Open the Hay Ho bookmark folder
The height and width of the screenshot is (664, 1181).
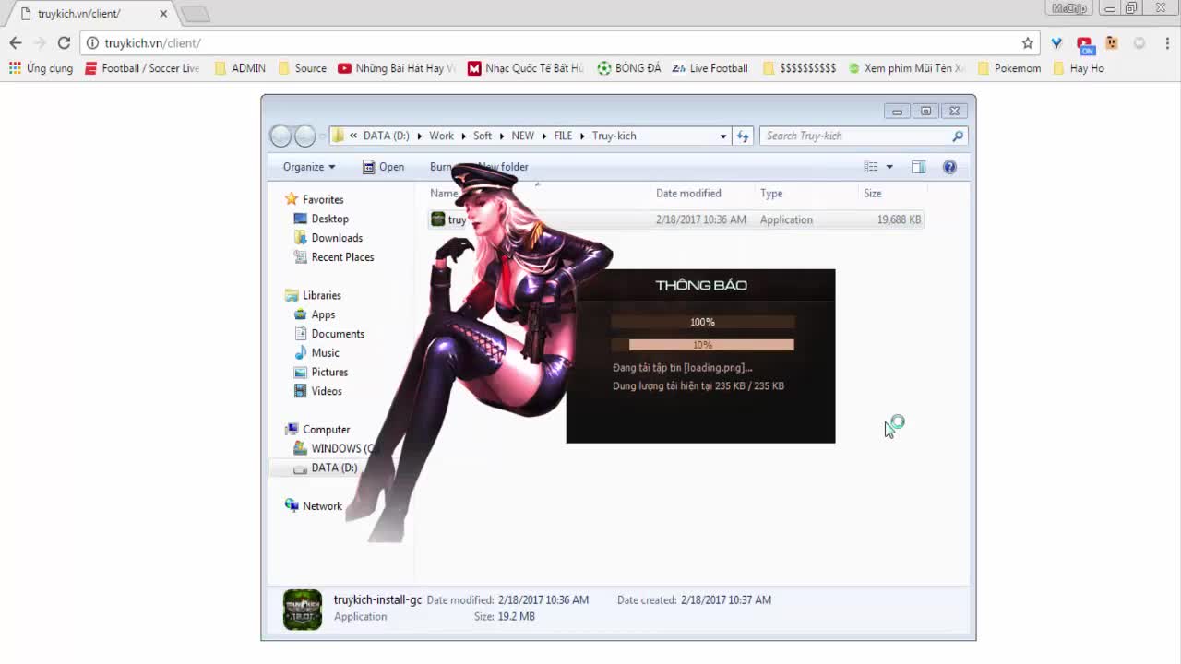1078,68
